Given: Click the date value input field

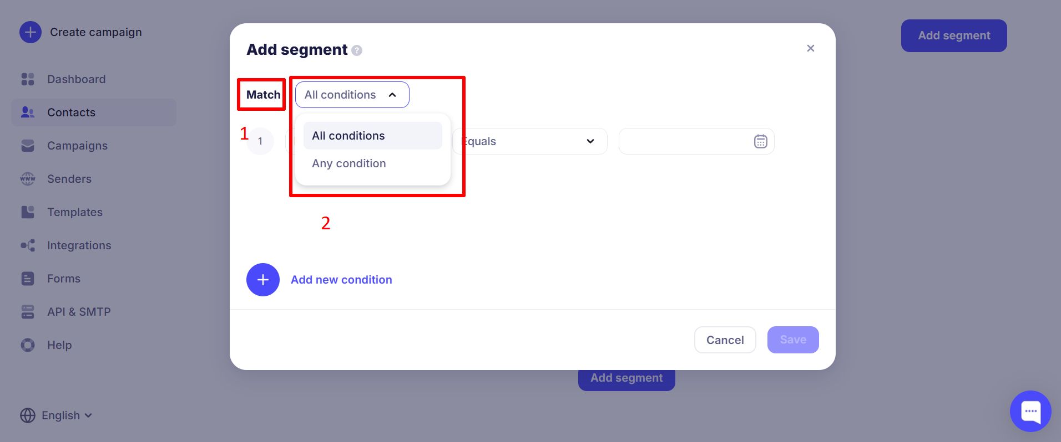Looking at the screenshot, I should click(x=685, y=141).
